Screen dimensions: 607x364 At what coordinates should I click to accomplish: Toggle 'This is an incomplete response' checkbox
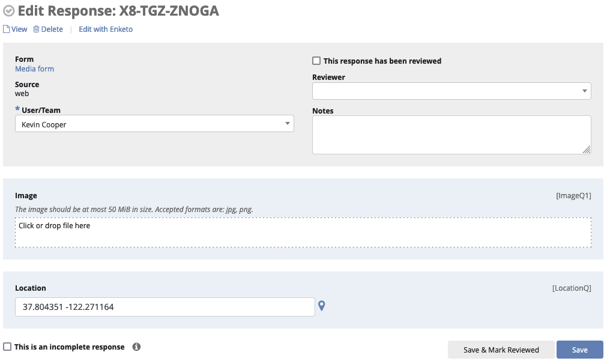[x=7, y=347]
